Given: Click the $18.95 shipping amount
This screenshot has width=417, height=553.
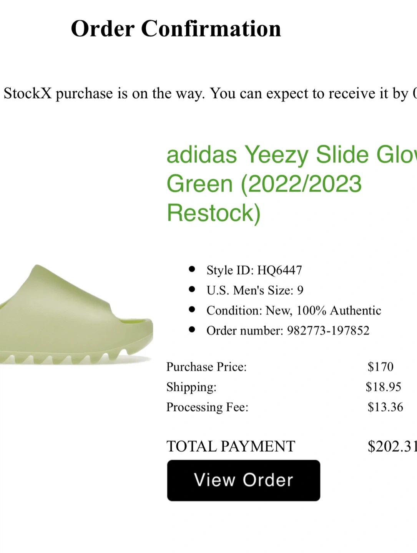Looking at the screenshot, I should [383, 387].
